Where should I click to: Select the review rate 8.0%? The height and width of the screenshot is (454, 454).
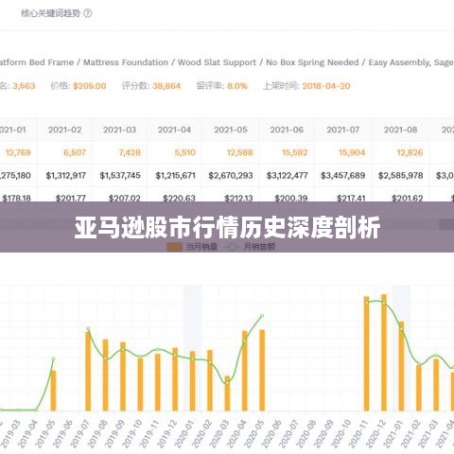click(x=237, y=86)
